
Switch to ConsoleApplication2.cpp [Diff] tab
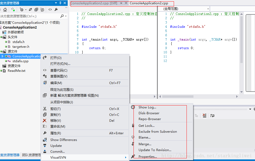point(94,3)
